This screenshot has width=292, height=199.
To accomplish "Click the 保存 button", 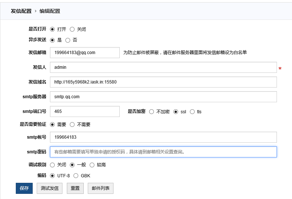I will point(24,188).
